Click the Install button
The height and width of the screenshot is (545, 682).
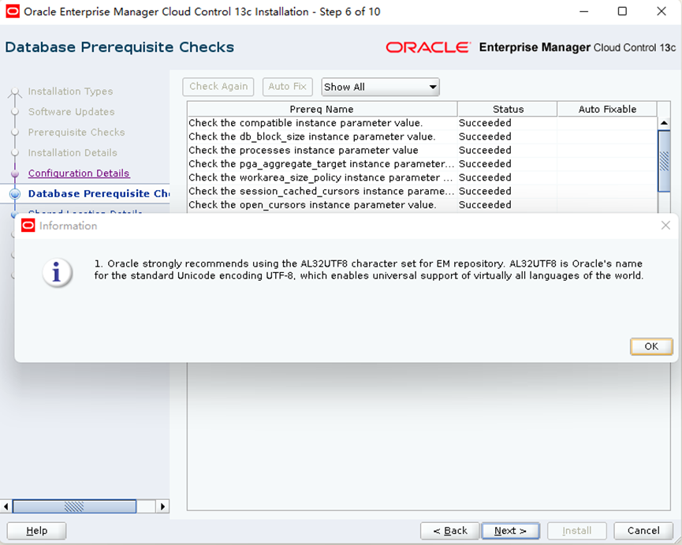tap(576, 531)
